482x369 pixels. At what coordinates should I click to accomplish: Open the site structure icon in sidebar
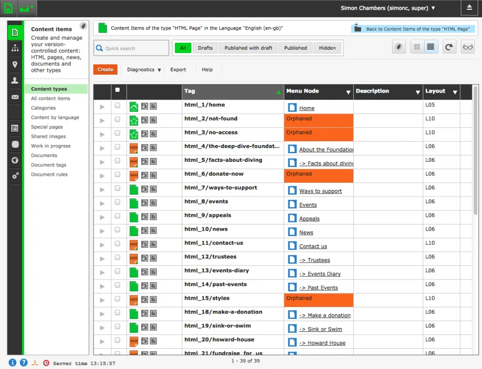(x=15, y=48)
